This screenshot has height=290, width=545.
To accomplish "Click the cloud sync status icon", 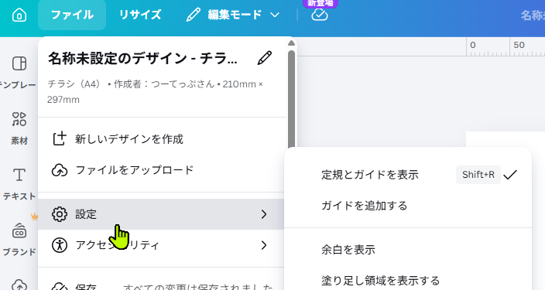I will (320, 15).
